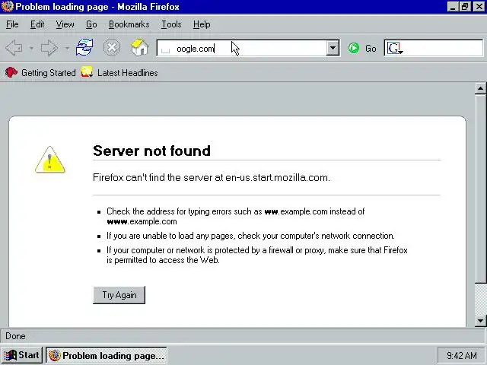Click the Back arrow button
The image size is (487, 365).
(x=14, y=48)
